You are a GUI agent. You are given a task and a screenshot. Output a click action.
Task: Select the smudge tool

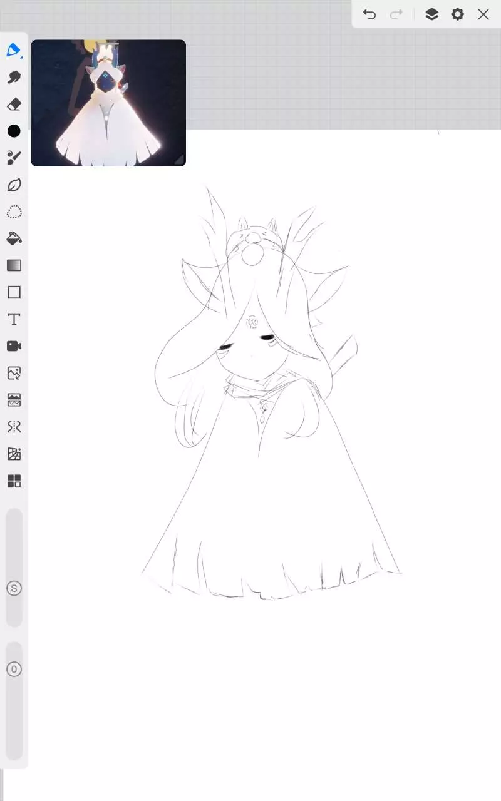14,77
